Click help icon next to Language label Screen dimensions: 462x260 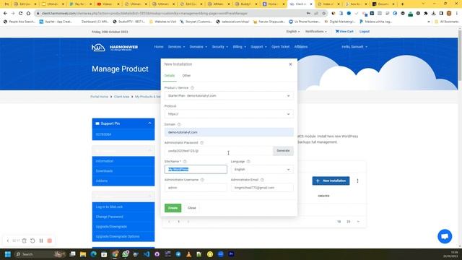click(x=248, y=162)
